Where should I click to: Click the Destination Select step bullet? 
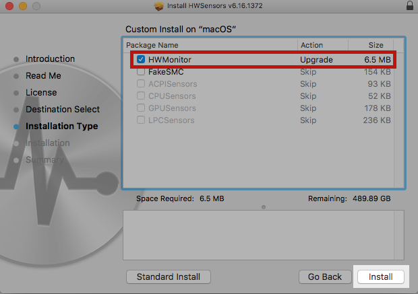coord(16,110)
